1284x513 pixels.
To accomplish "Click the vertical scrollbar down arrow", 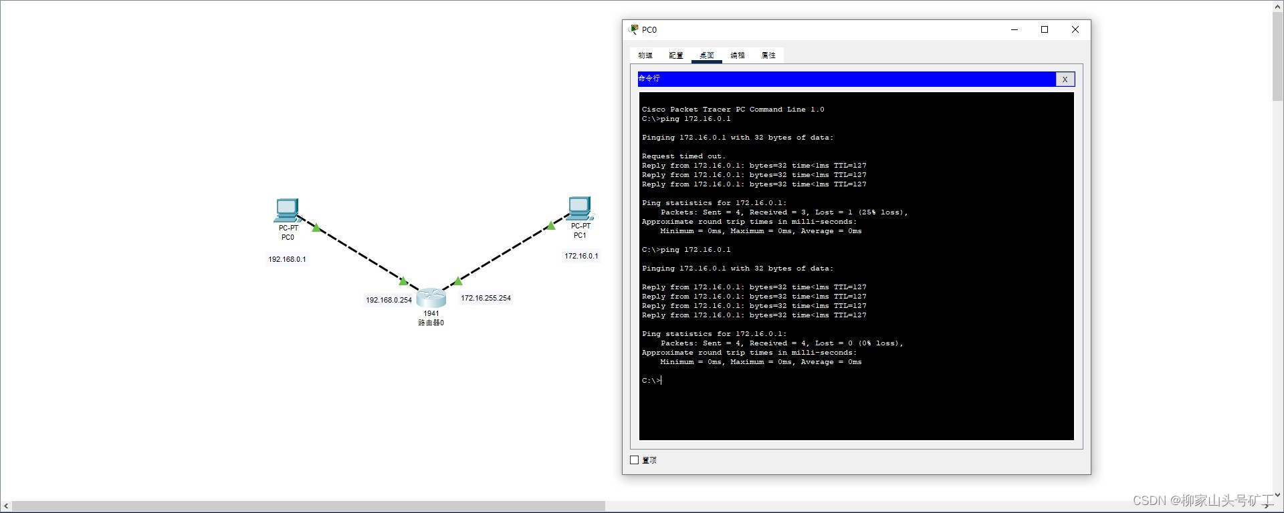I will (1277, 494).
